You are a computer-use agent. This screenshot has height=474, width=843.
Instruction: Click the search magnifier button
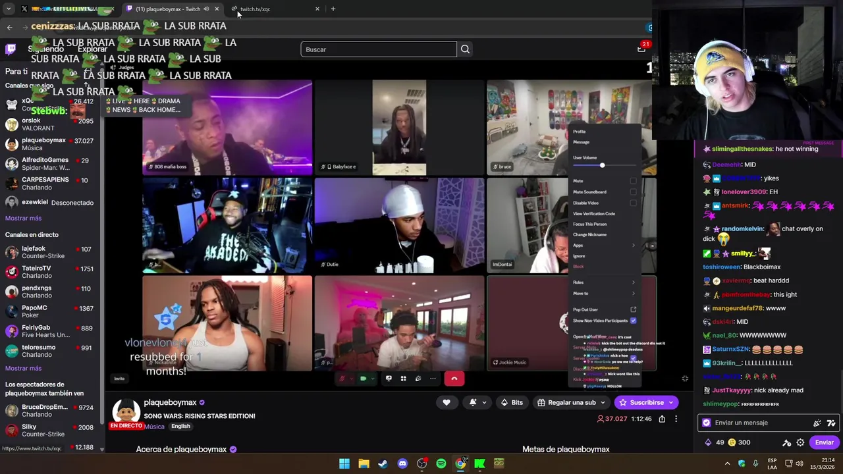tap(465, 49)
